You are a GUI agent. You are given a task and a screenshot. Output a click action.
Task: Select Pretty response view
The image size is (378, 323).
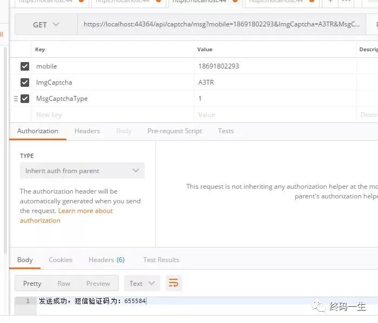pyautogui.click(x=32, y=284)
